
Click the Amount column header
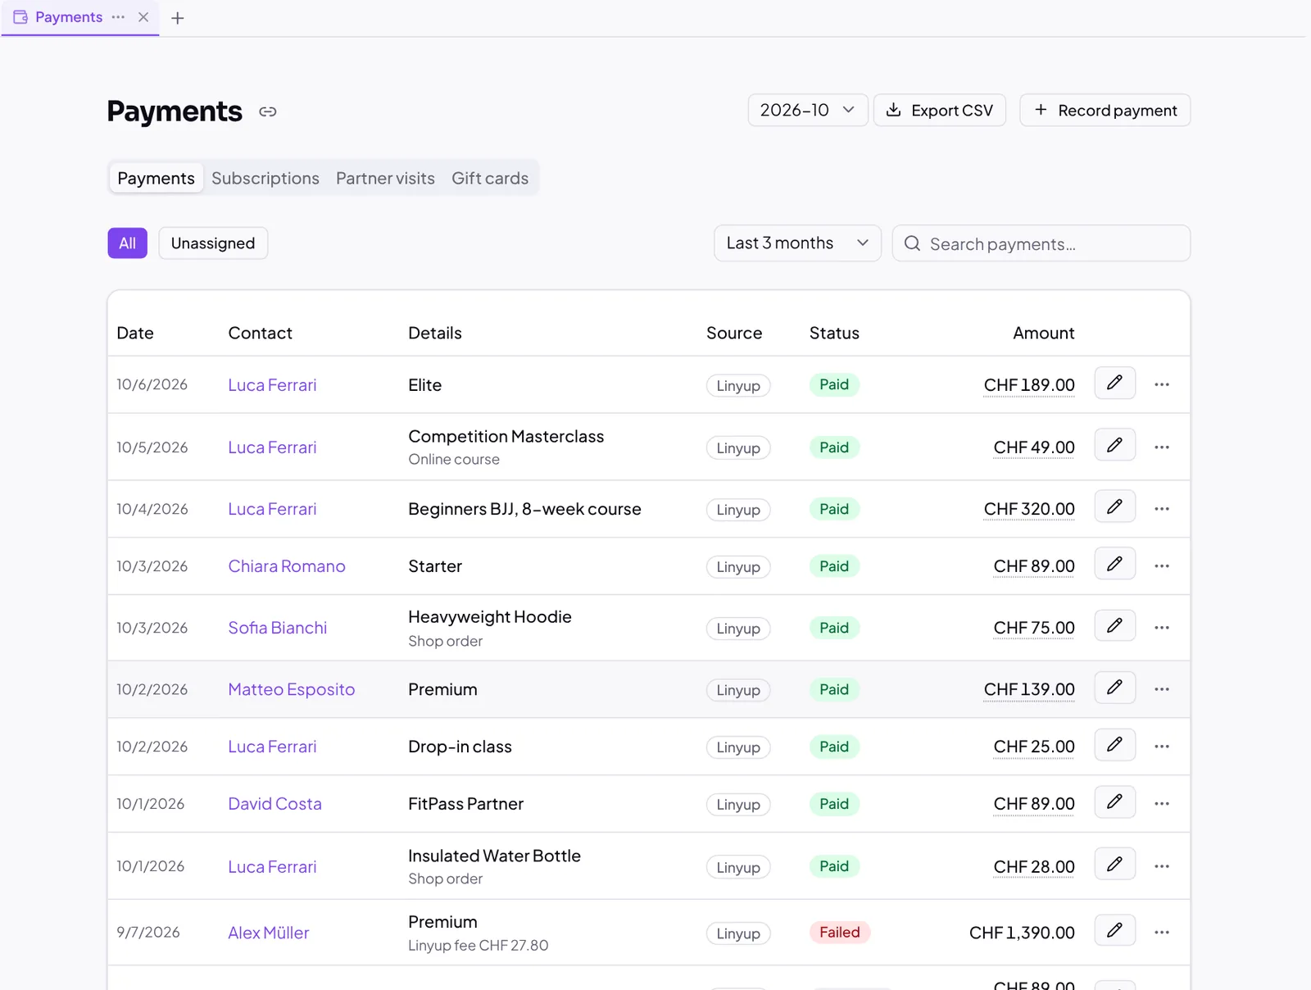coord(1043,334)
